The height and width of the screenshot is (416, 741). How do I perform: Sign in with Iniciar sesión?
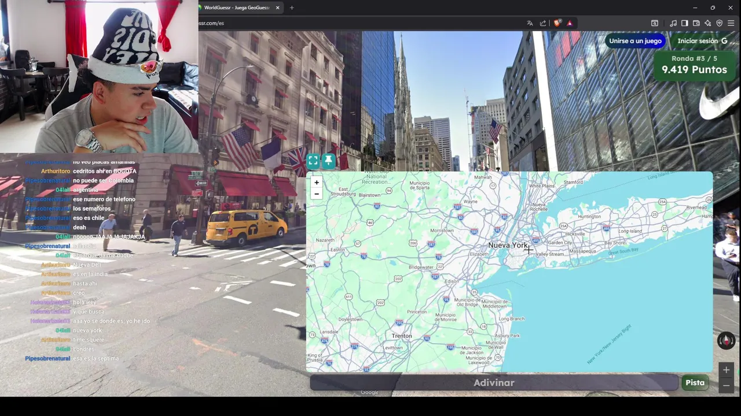pos(702,41)
